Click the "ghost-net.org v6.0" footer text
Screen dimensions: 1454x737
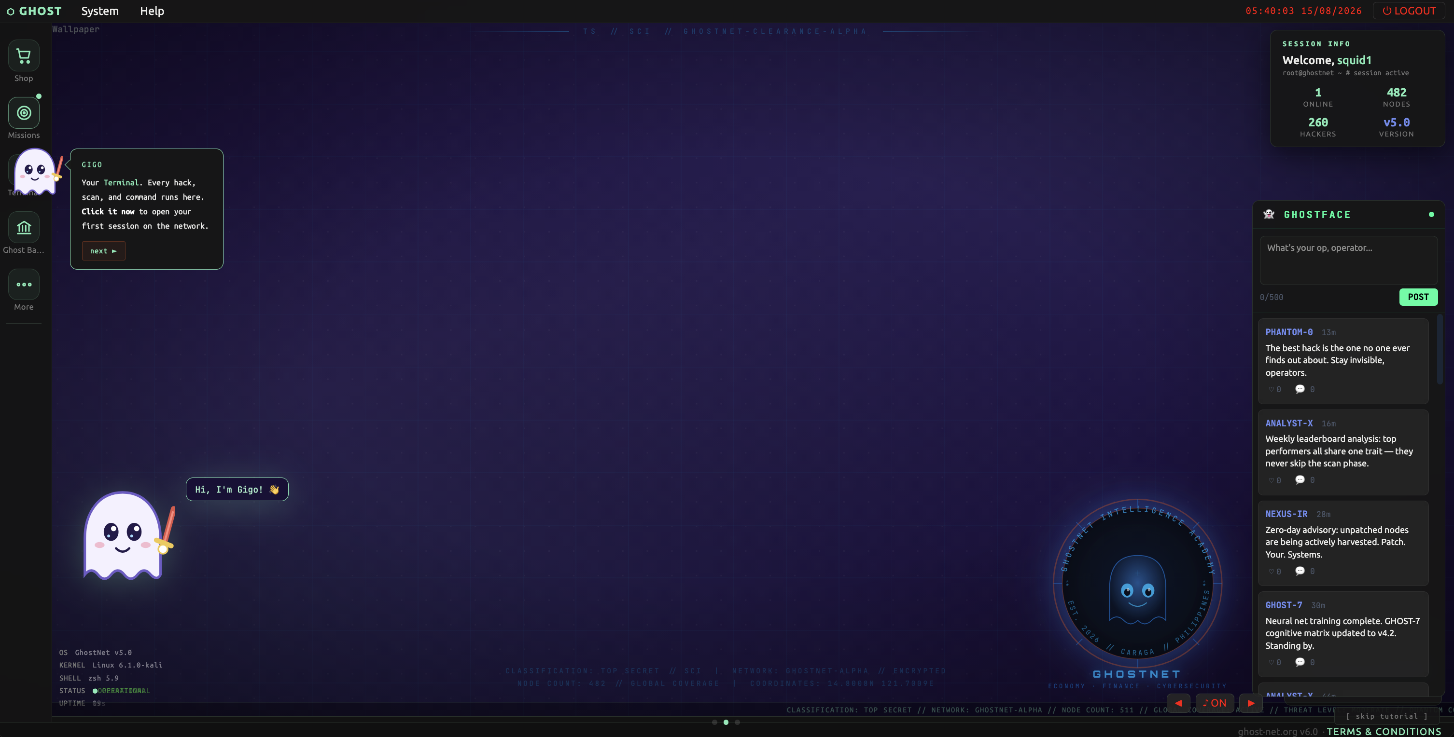tap(1277, 731)
